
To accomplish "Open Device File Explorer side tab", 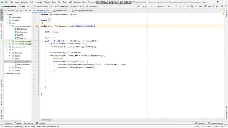I will [227, 111].
